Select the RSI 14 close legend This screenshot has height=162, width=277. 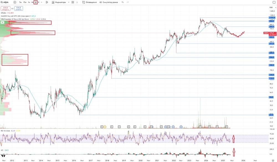point(11,131)
